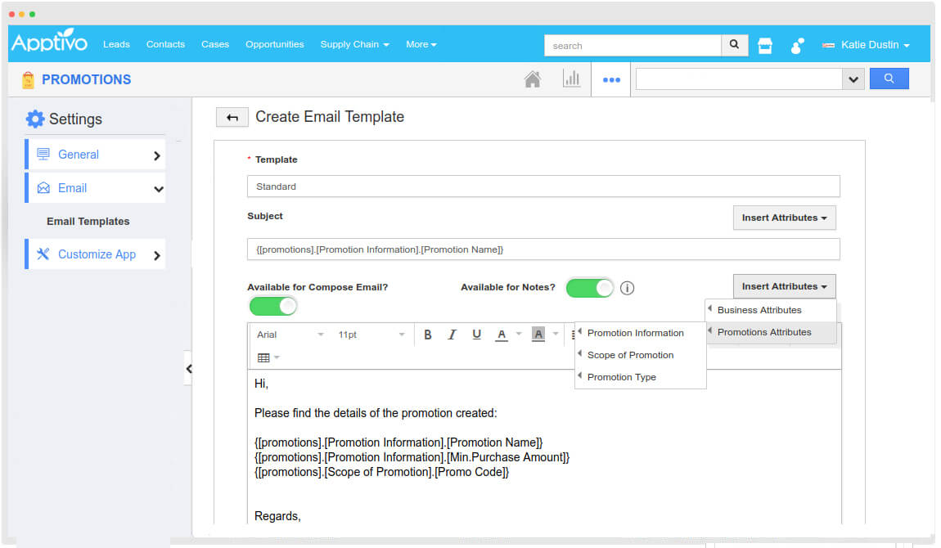Apply underline formatting
This screenshot has width=941, height=548.
pos(476,334)
